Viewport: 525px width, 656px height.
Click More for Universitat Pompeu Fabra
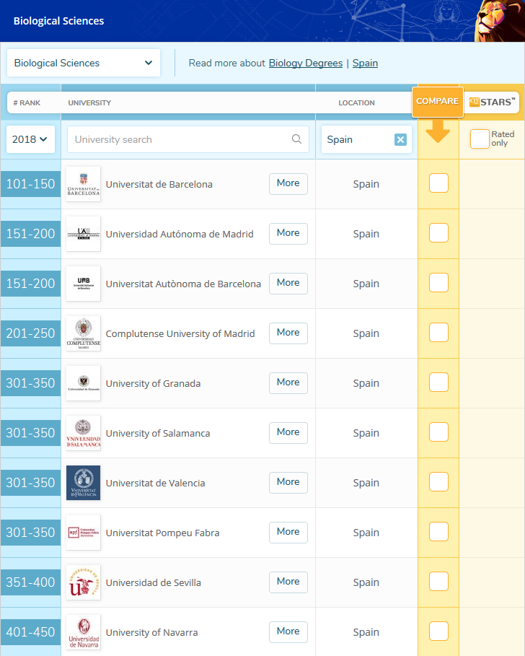point(288,532)
